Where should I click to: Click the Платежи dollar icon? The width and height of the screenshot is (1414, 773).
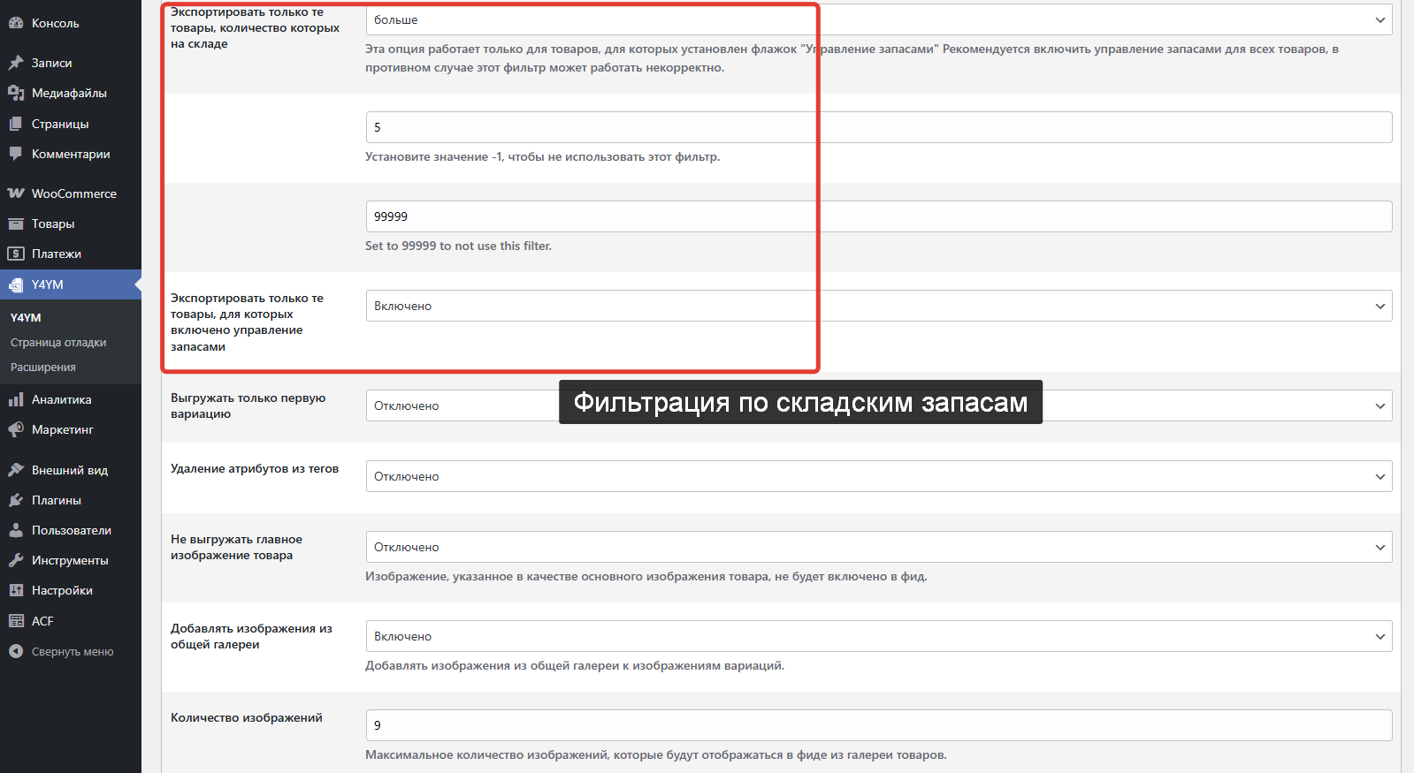tap(16, 254)
